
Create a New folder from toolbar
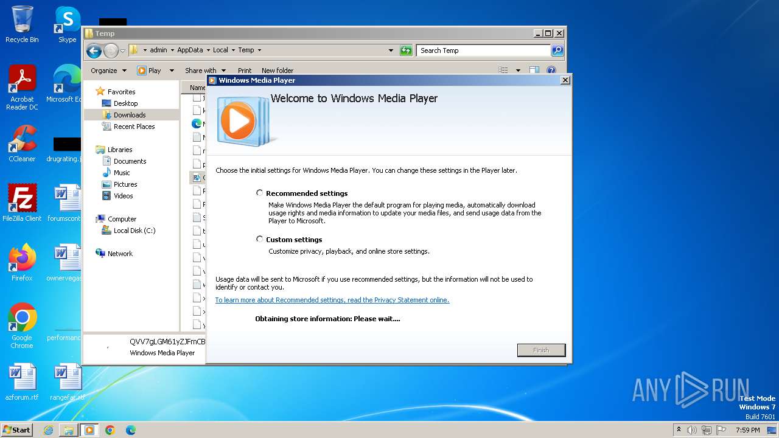(278, 71)
